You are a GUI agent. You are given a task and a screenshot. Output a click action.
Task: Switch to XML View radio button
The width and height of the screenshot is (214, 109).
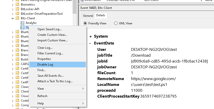[116, 23]
